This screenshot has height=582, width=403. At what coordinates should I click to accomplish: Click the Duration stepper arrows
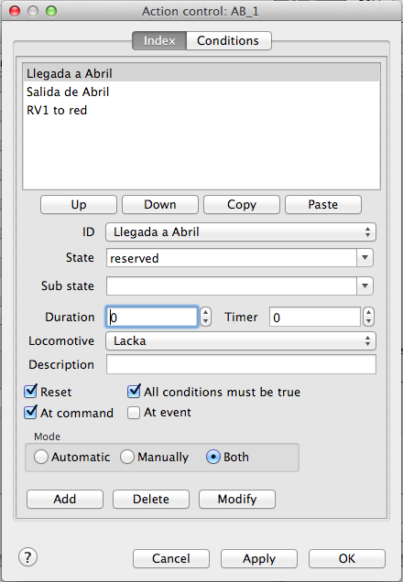[205, 318]
